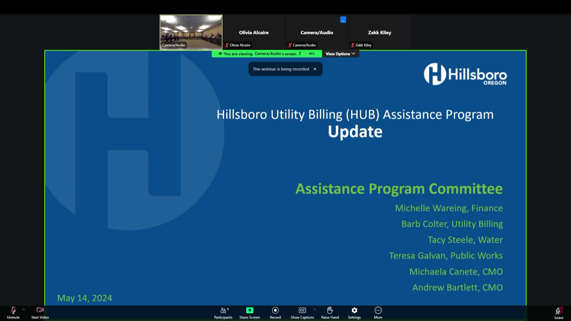Screen dimensions: 571x321
Task: Dismiss the 'webinar is being recorded' notice
Action: 315,69
